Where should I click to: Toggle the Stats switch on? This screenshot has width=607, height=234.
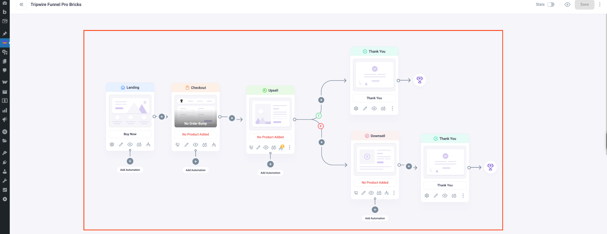tap(551, 4)
